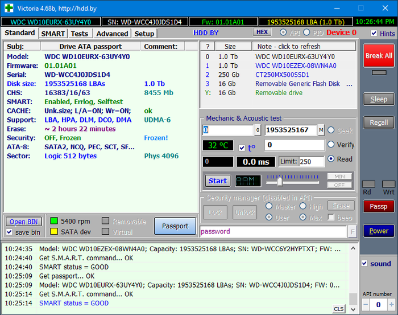The height and width of the screenshot is (315, 398).
Task: Decrease API number with minus button
Action: [x=366, y=304]
